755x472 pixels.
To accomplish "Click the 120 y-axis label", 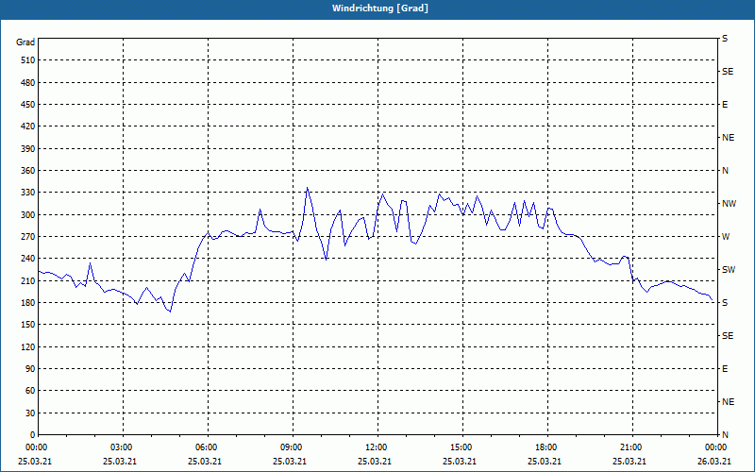I will (28, 346).
